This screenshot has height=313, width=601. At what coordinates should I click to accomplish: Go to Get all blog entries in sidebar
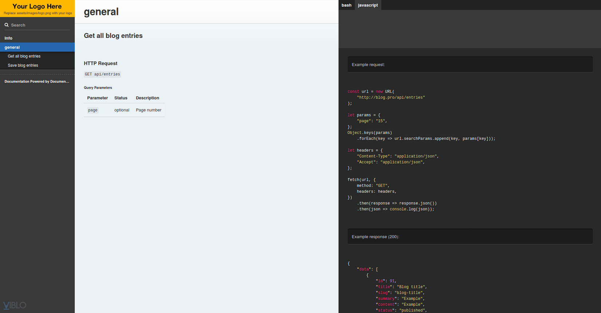click(x=24, y=56)
